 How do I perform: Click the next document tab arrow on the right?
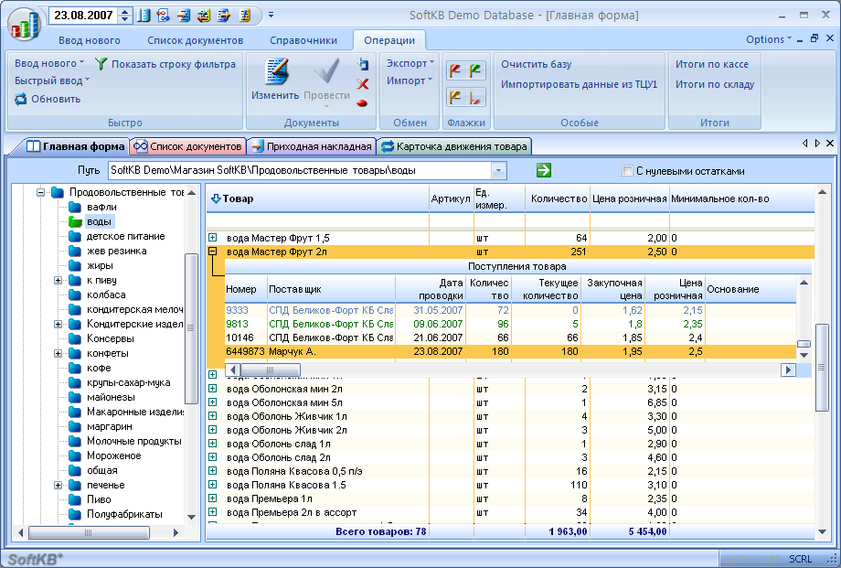tap(817, 144)
